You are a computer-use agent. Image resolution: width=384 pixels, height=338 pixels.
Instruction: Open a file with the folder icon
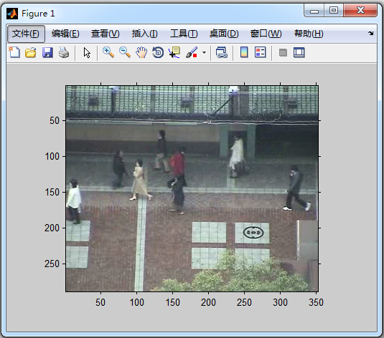click(x=31, y=52)
